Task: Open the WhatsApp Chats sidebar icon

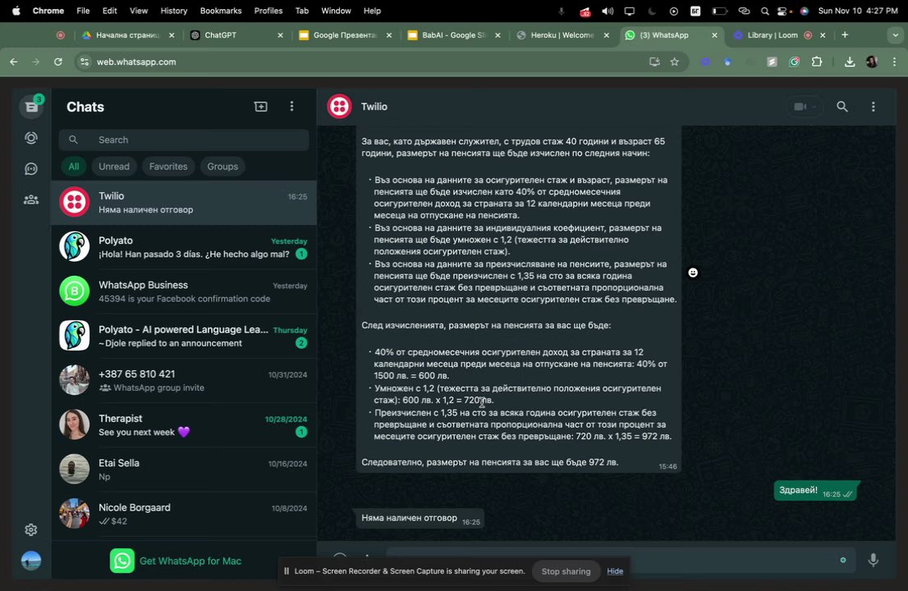Action: (31, 107)
